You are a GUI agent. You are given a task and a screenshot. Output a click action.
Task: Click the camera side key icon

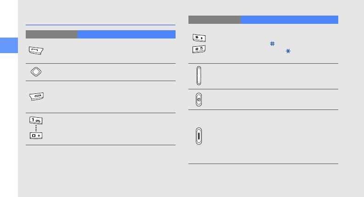click(198, 99)
